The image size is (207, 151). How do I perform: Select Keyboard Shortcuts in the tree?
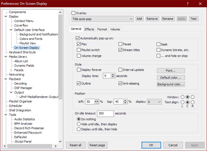pos(22,52)
